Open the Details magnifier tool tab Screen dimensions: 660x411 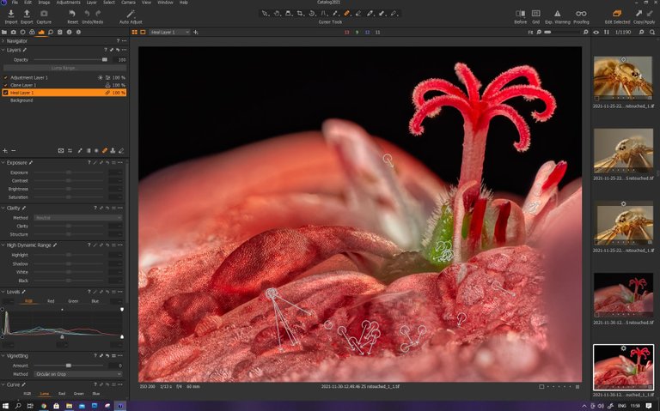click(51, 32)
